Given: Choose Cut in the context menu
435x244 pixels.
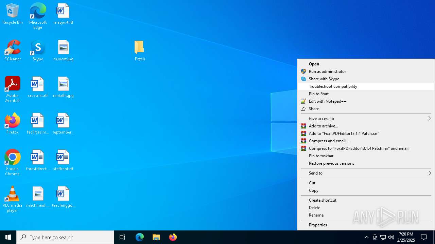Looking at the screenshot, I should point(366,183).
